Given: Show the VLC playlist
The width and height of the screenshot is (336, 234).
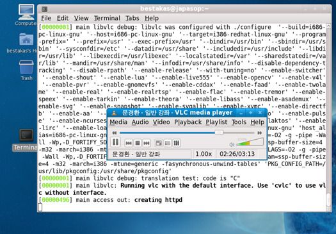Looking at the screenshot, I should coord(168,143).
